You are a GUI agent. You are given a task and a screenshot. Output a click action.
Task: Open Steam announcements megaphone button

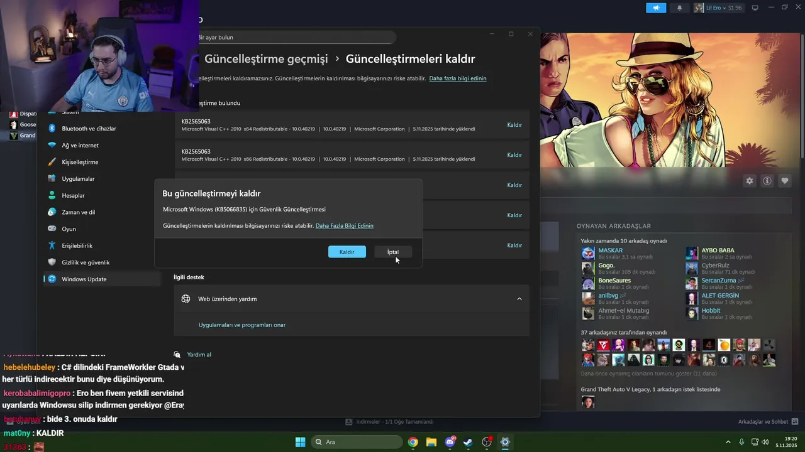[x=656, y=8]
